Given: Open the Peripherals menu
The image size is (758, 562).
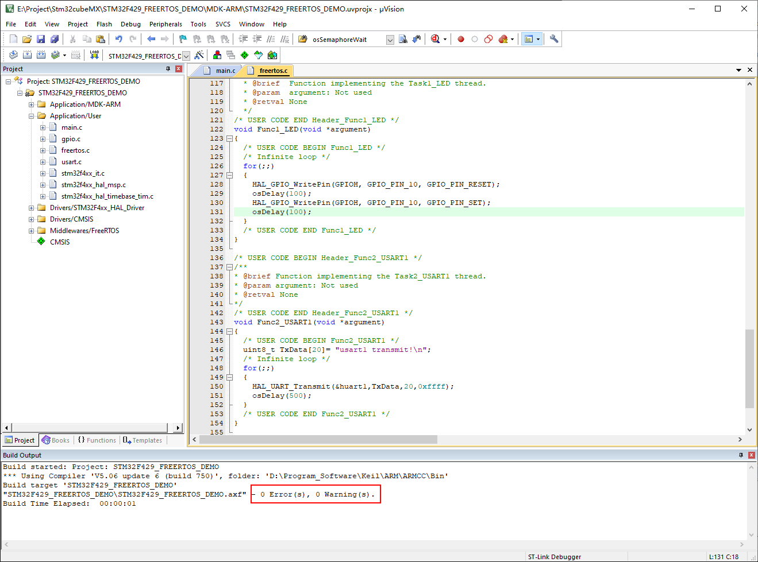Looking at the screenshot, I should (166, 24).
